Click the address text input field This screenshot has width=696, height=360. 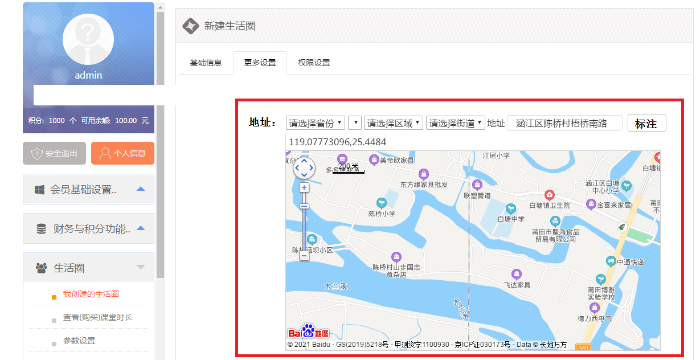(564, 123)
